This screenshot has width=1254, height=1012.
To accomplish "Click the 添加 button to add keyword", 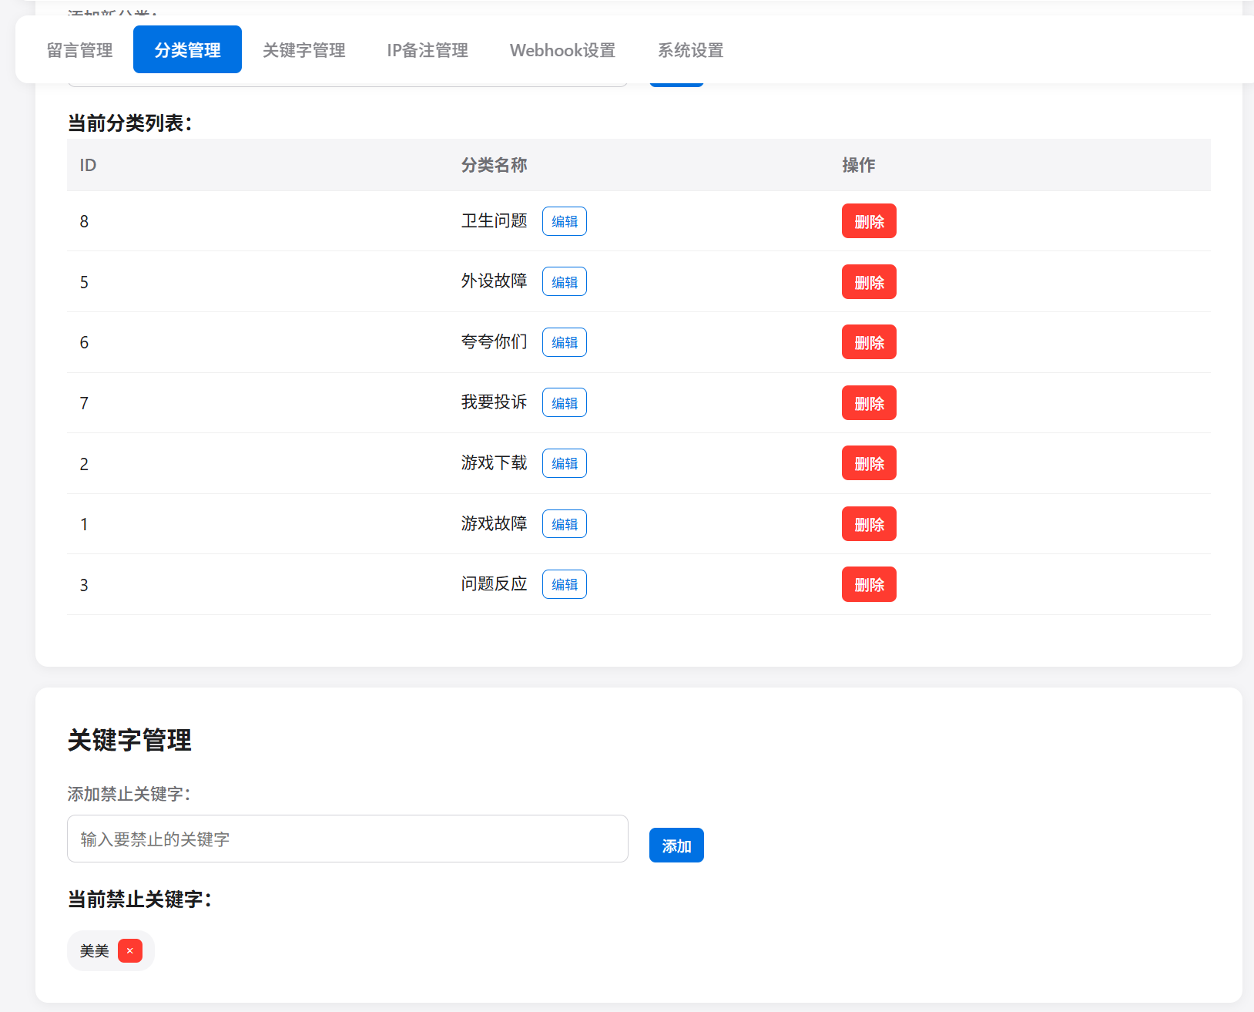I will [x=676, y=845].
